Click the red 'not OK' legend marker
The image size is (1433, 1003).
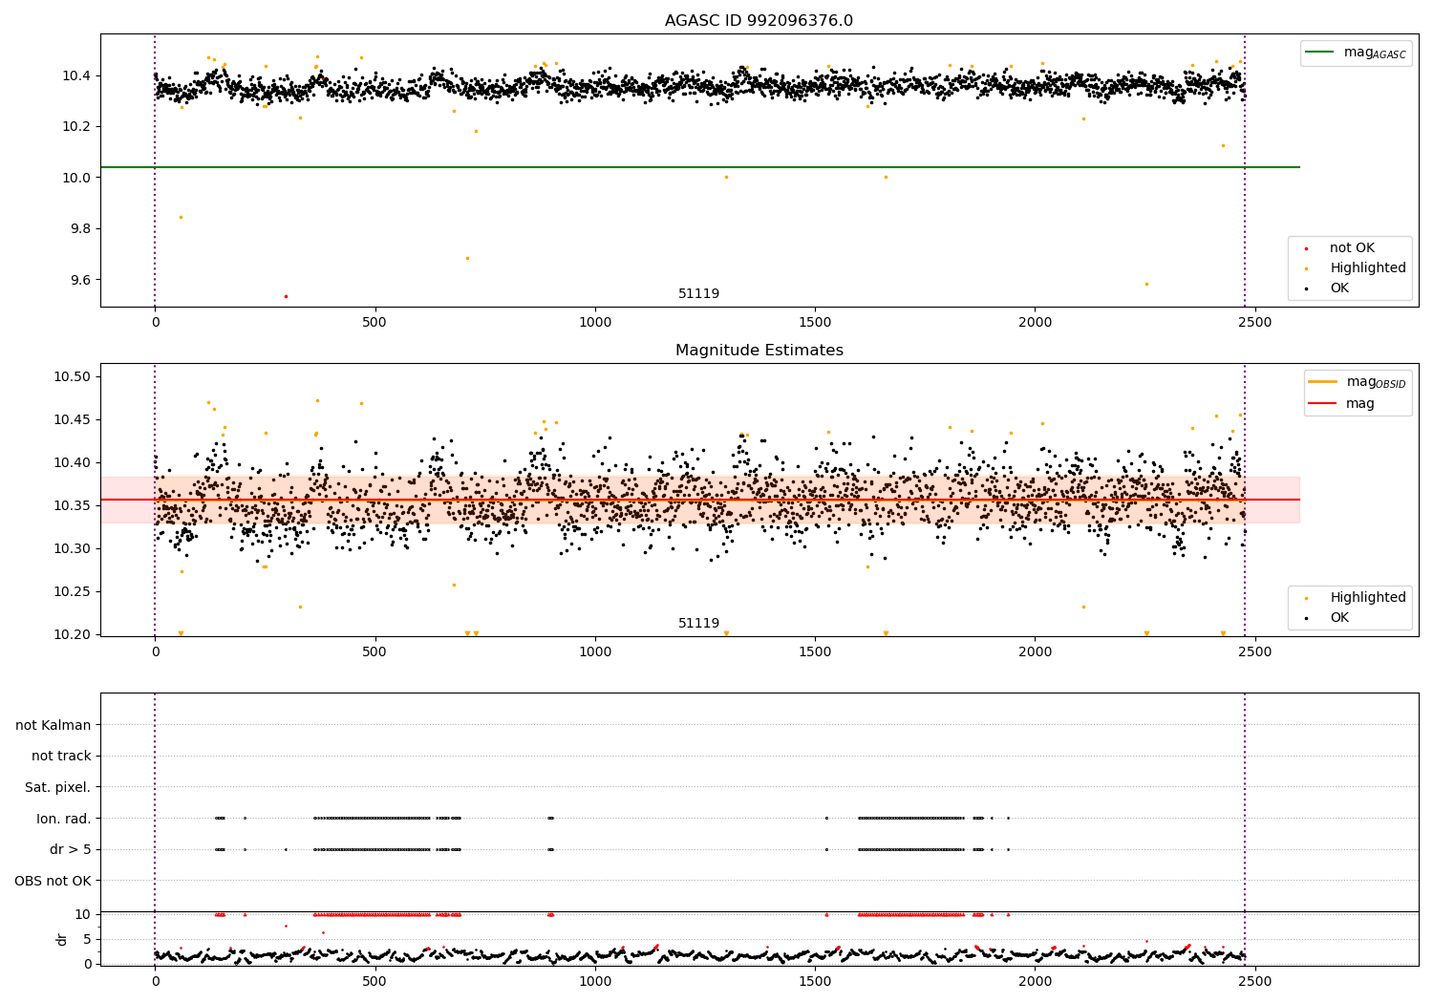pos(1307,248)
